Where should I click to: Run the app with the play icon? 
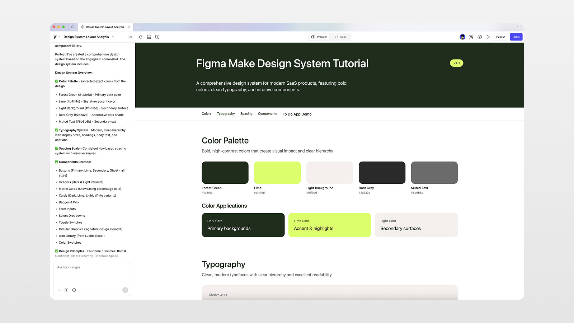(488, 37)
